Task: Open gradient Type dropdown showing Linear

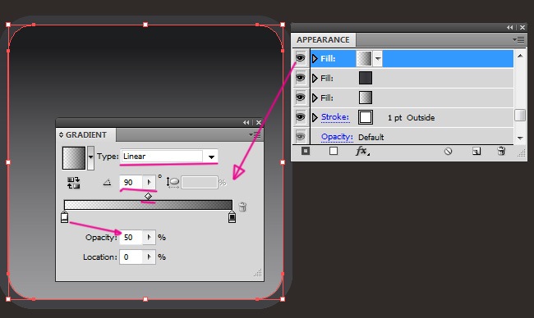Action: coord(211,157)
